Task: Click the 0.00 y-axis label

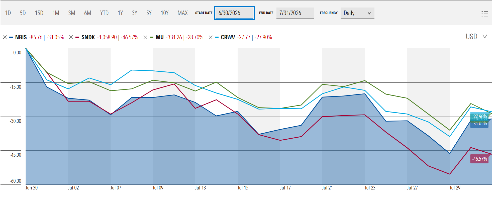Action: (17, 53)
